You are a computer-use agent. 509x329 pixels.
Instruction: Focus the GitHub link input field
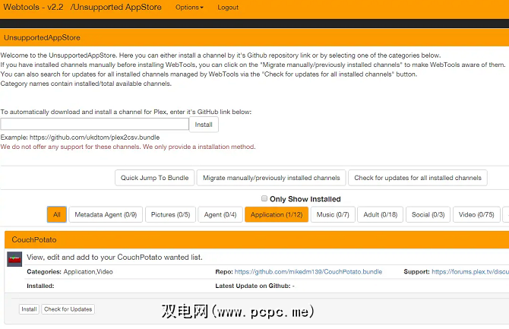[94, 124]
